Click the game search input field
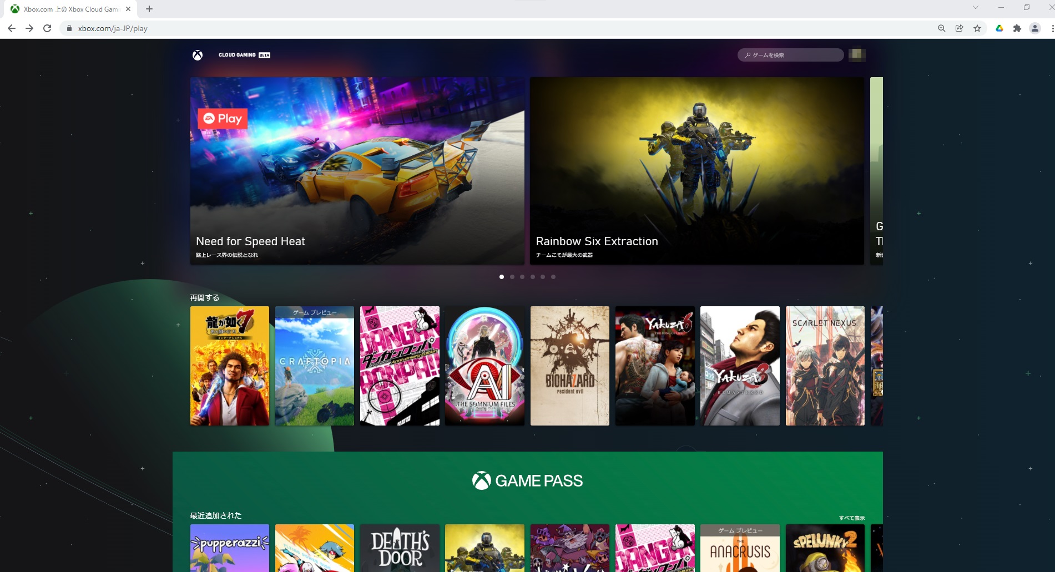The height and width of the screenshot is (572, 1055). coord(791,55)
